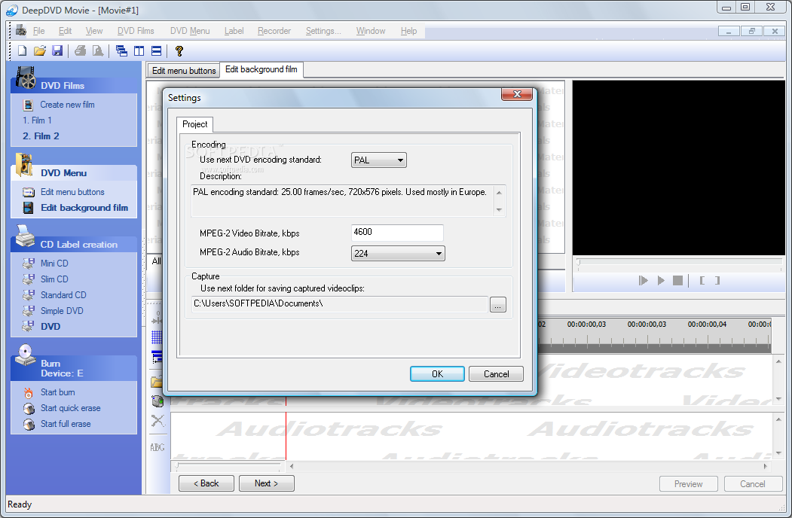Click the Create new film icon
The width and height of the screenshot is (792, 518).
pos(29,105)
